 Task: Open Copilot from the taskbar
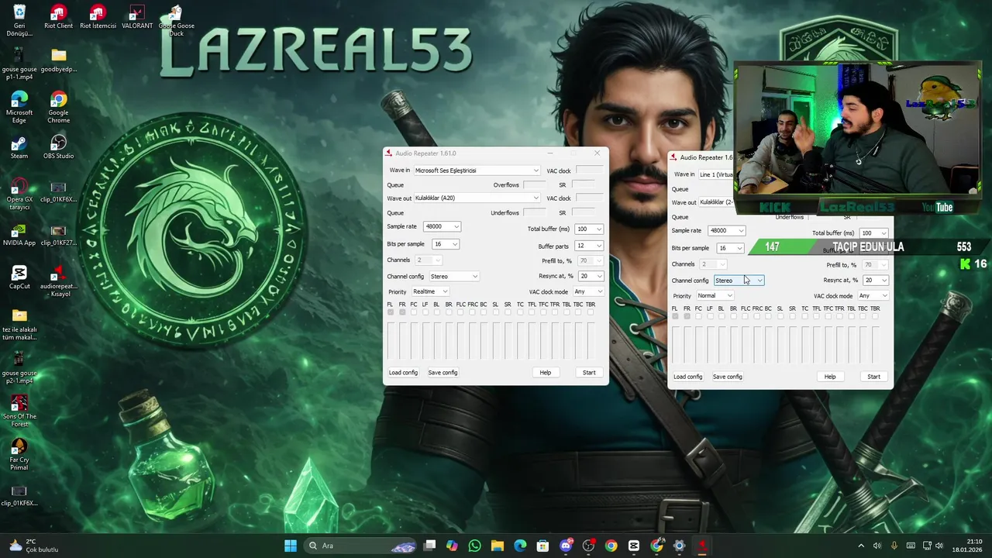coord(452,546)
